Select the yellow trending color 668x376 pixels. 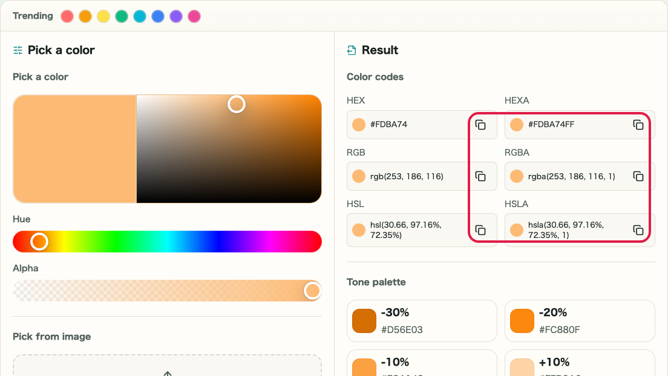point(103,16)
